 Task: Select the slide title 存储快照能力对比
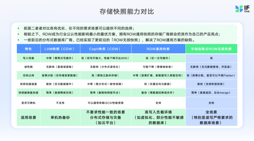127,12
